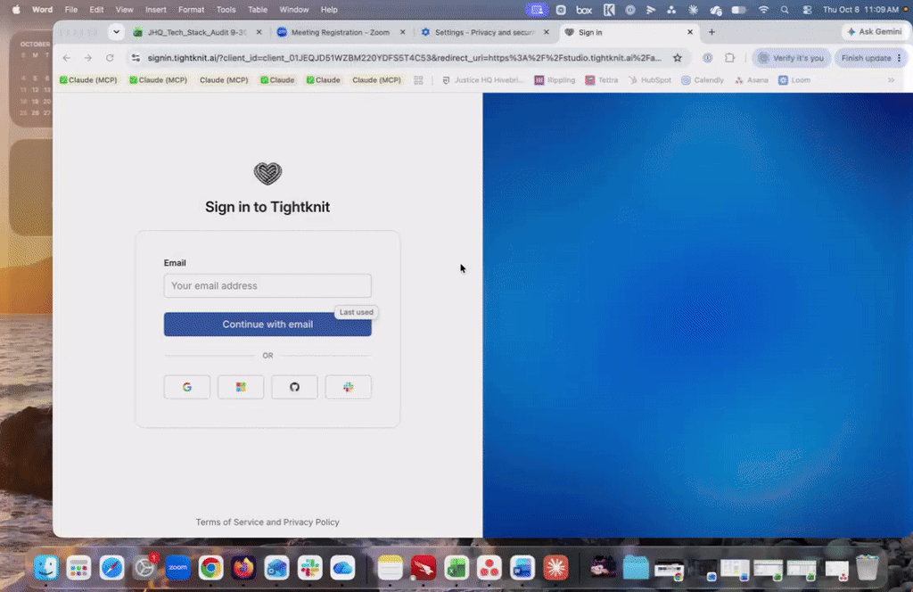Viewport: 913px width, 592px height.
Task: Show hidden bookmarks with the double chevron
Action: tap(892, 79)
